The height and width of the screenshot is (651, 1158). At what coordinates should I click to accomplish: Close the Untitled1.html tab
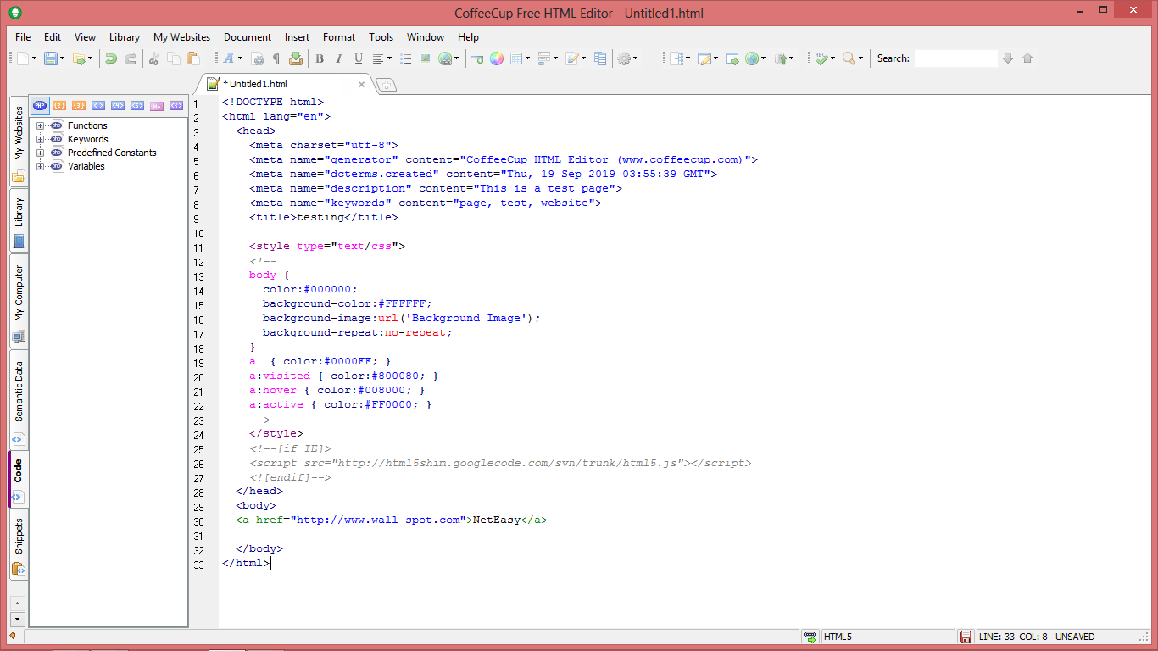click(362, 85)
